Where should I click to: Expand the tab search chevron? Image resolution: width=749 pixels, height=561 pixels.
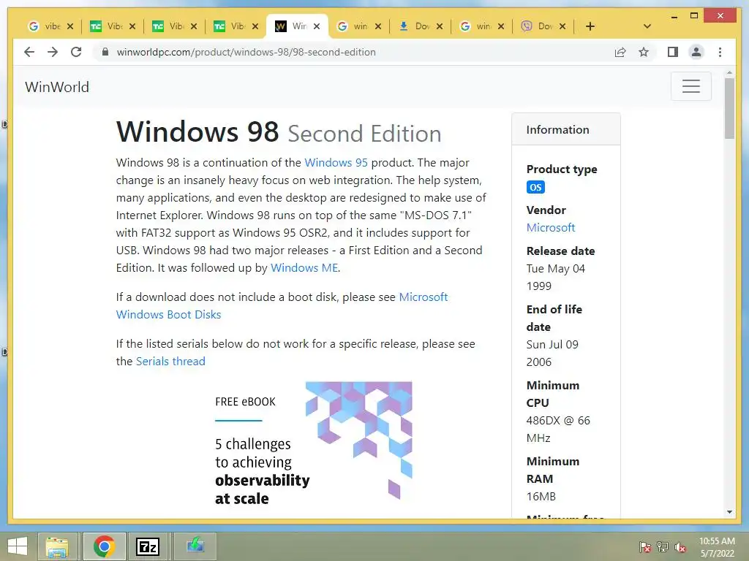click(647, 26)
